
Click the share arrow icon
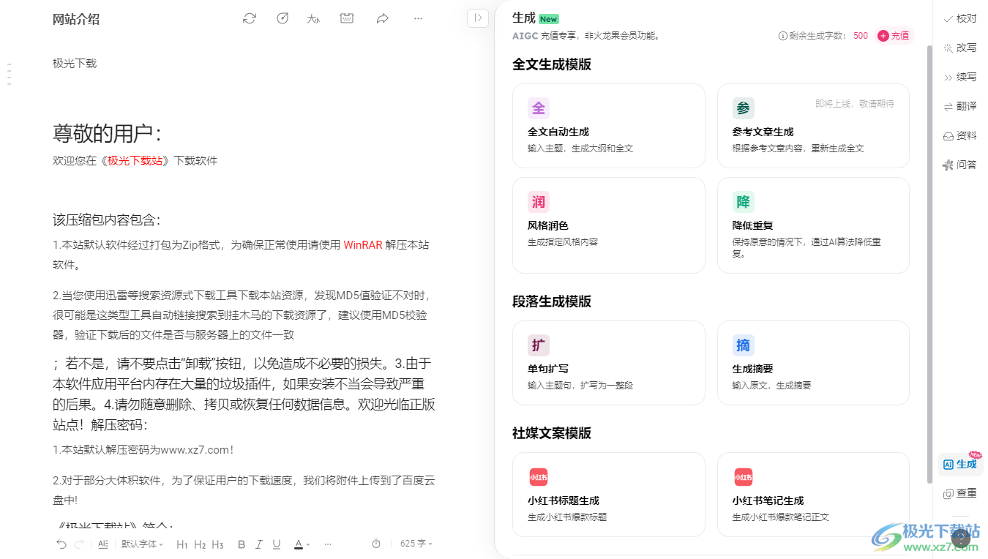tap(382, 18)
